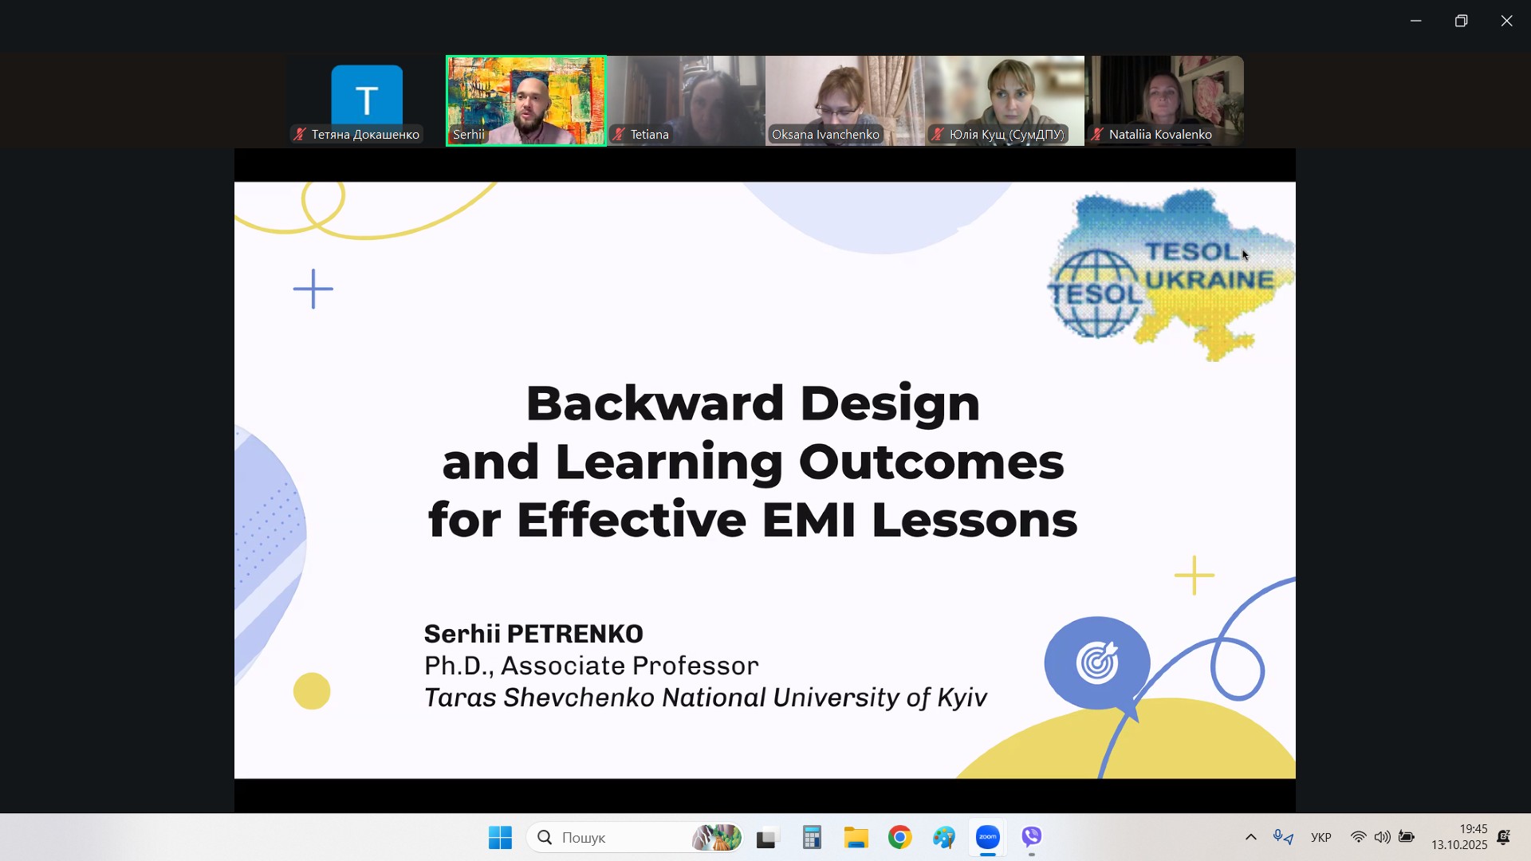Restore down the Zoom window
The image size is (1531, 861).
coord(1461,21)
